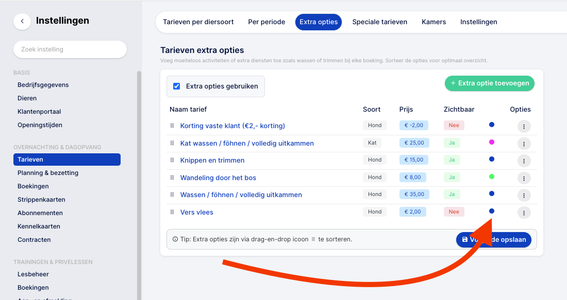
Task: Go to Kamers tab
Action: point(433,22)
